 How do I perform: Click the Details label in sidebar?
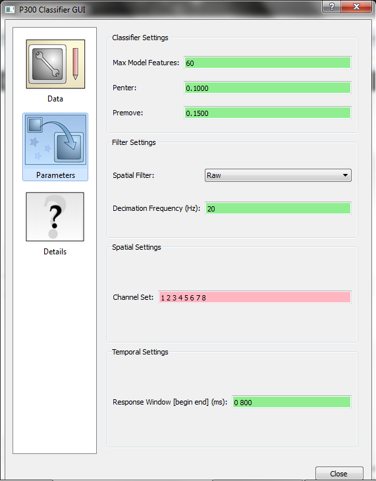[x=55, y=252]
